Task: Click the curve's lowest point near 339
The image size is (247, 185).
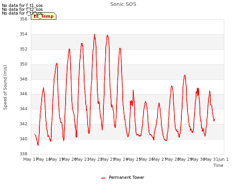Action: click(38, 145)
